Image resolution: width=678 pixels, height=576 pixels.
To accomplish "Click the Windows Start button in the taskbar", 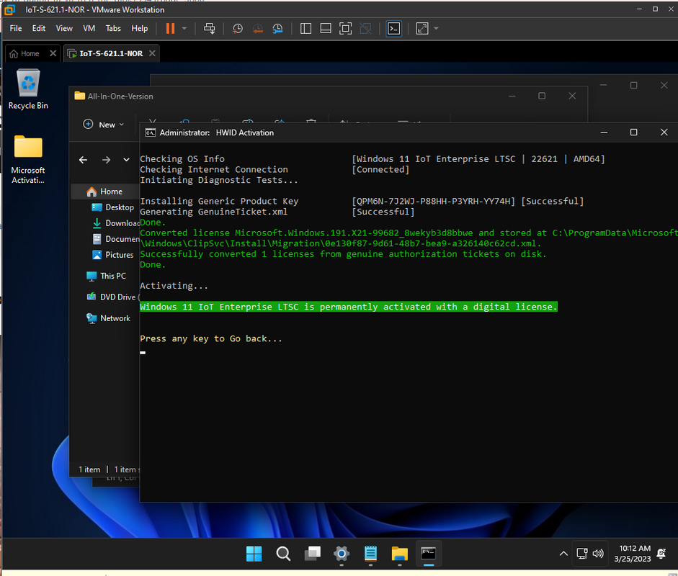I will click(254, 553).
